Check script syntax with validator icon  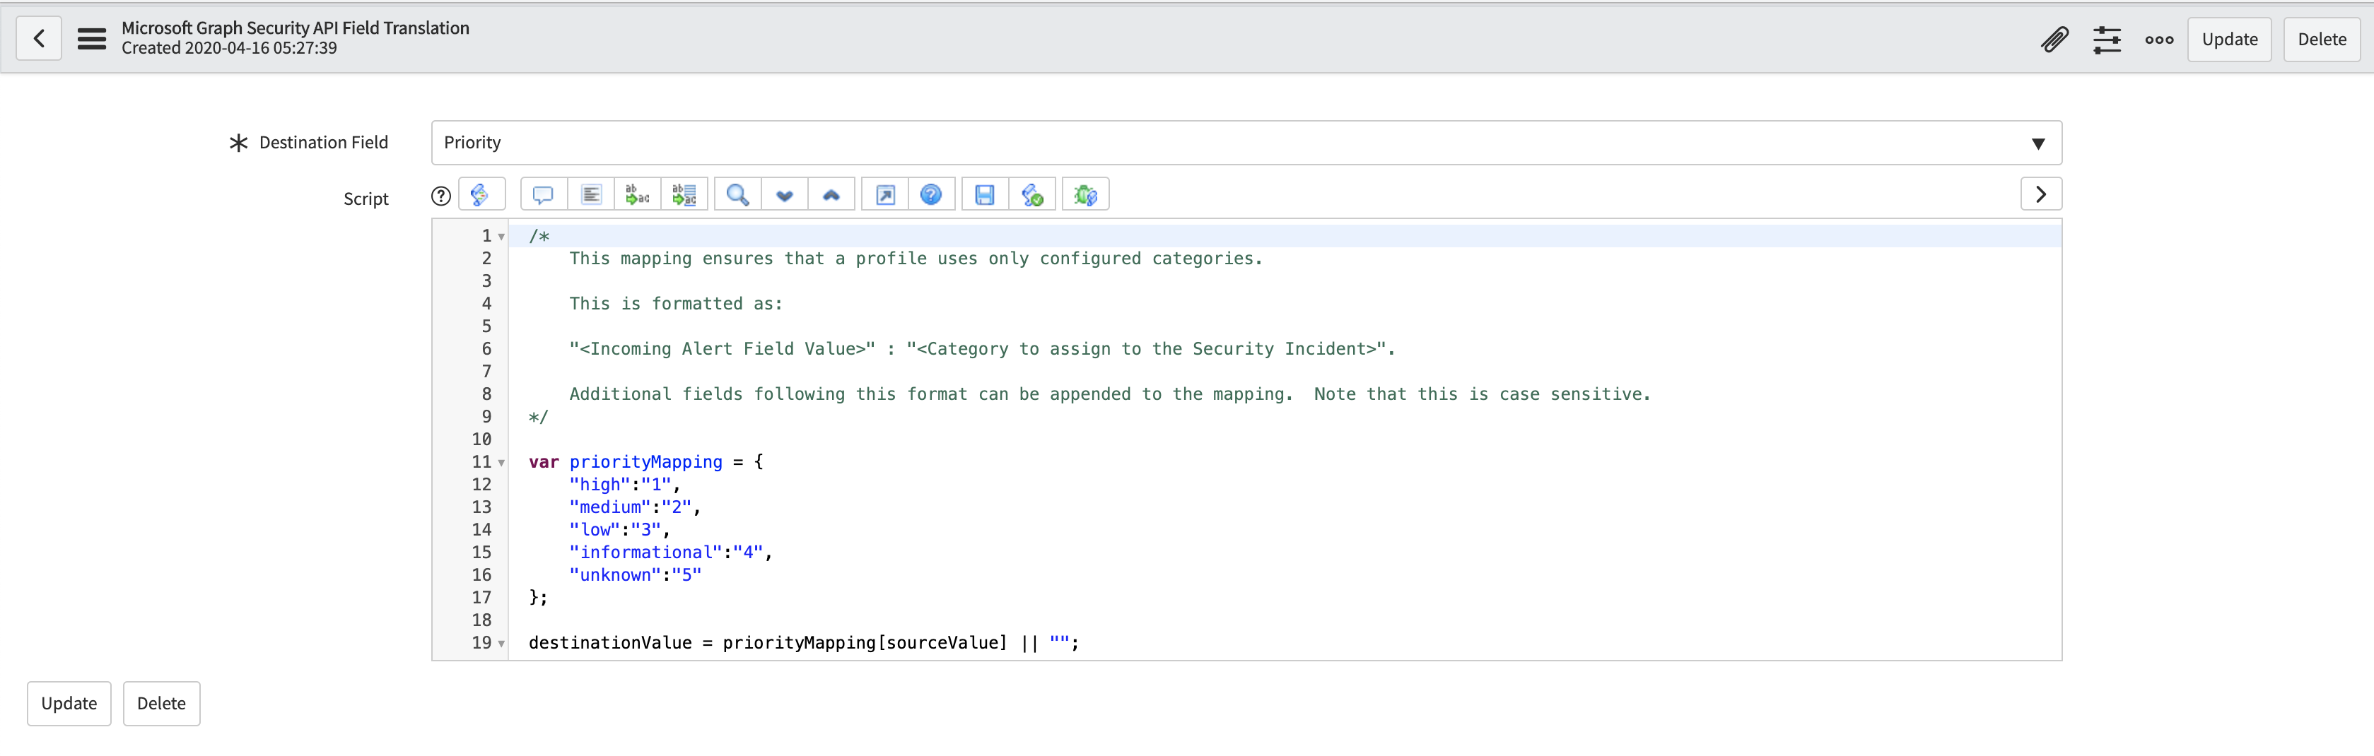pos(1032,194)
